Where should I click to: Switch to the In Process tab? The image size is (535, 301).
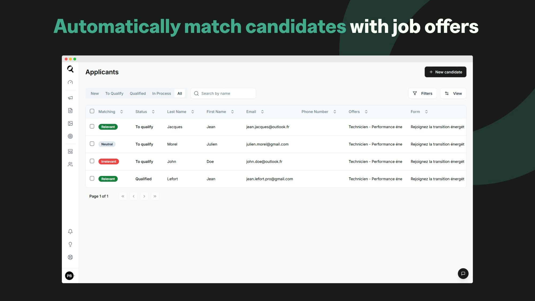pos(162,93)
